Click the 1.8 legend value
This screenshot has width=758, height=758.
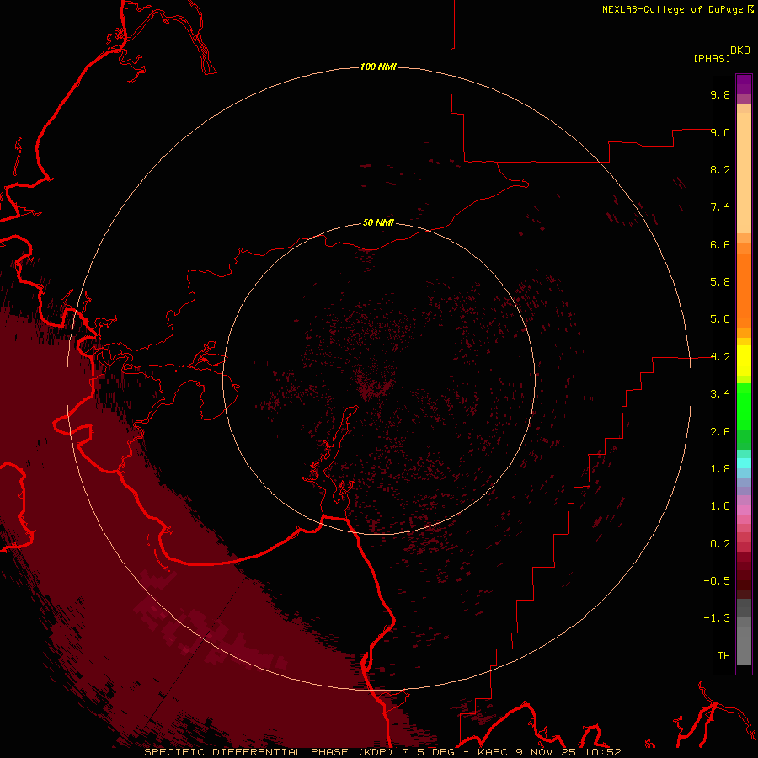(720, 469)
